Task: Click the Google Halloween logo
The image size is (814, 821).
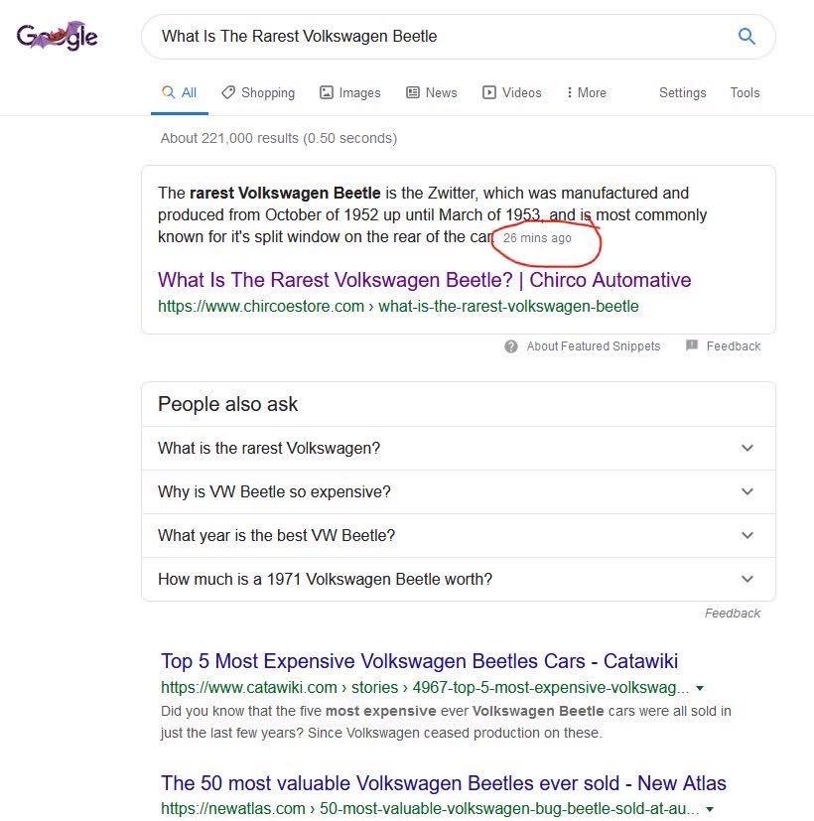Action: tap(57, 37)
